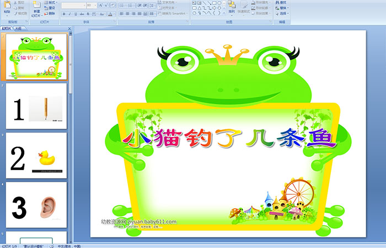Screen dimensions: 386x248
Task: Open the character spacing option
Action: (94, 14)
